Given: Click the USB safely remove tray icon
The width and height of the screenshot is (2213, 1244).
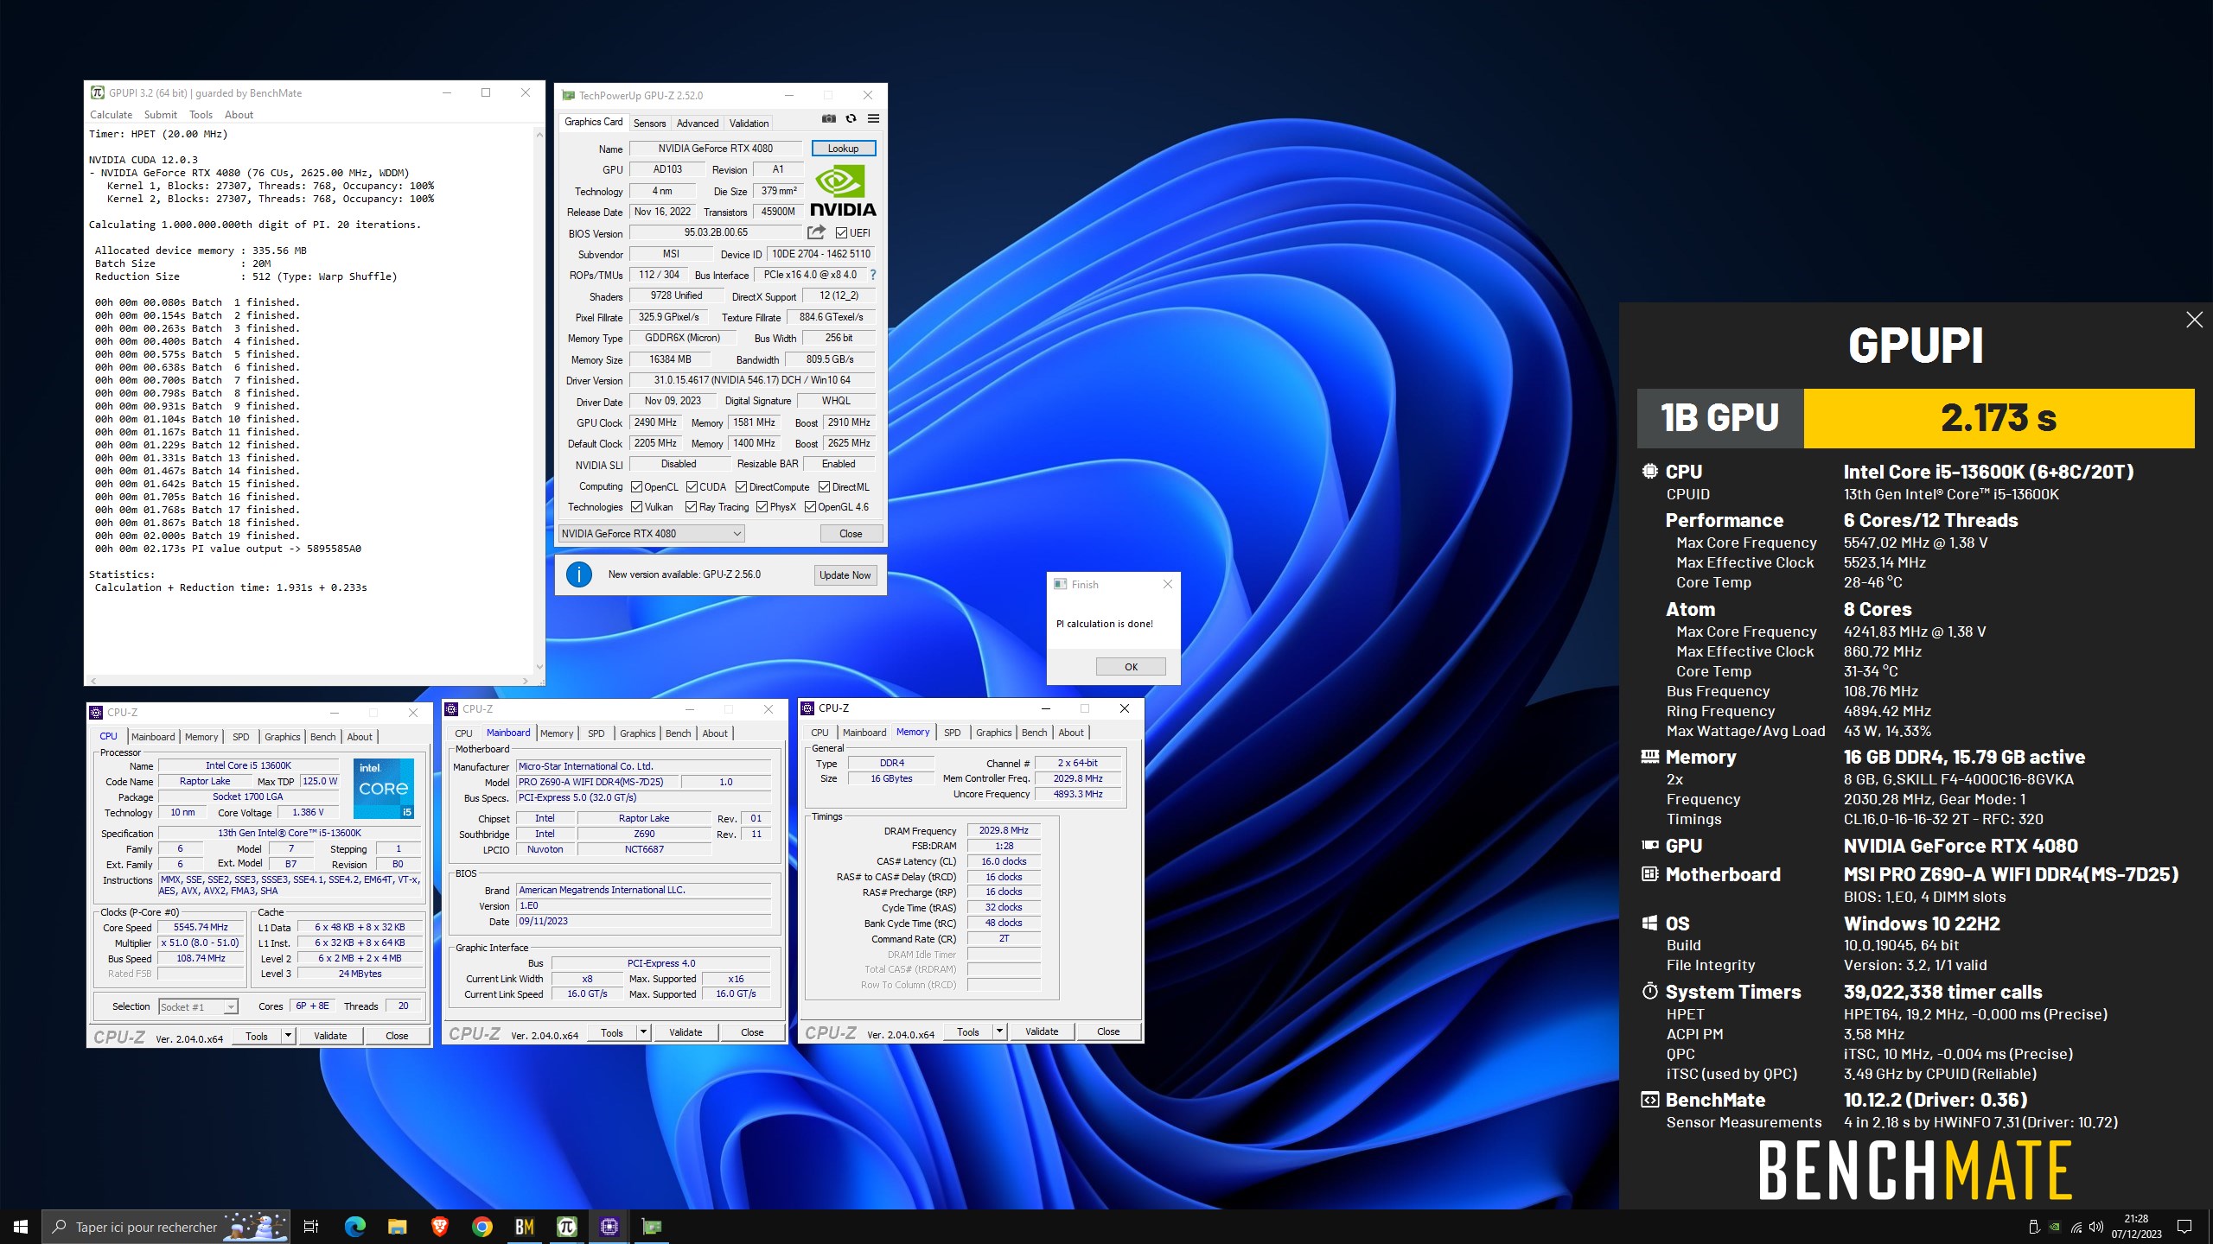Looking at the screenshot, I should (x=2034, y=1228).
